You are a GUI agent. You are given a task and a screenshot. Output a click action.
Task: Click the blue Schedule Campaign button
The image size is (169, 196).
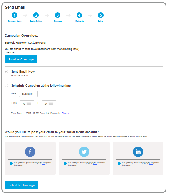coord(22,185)
